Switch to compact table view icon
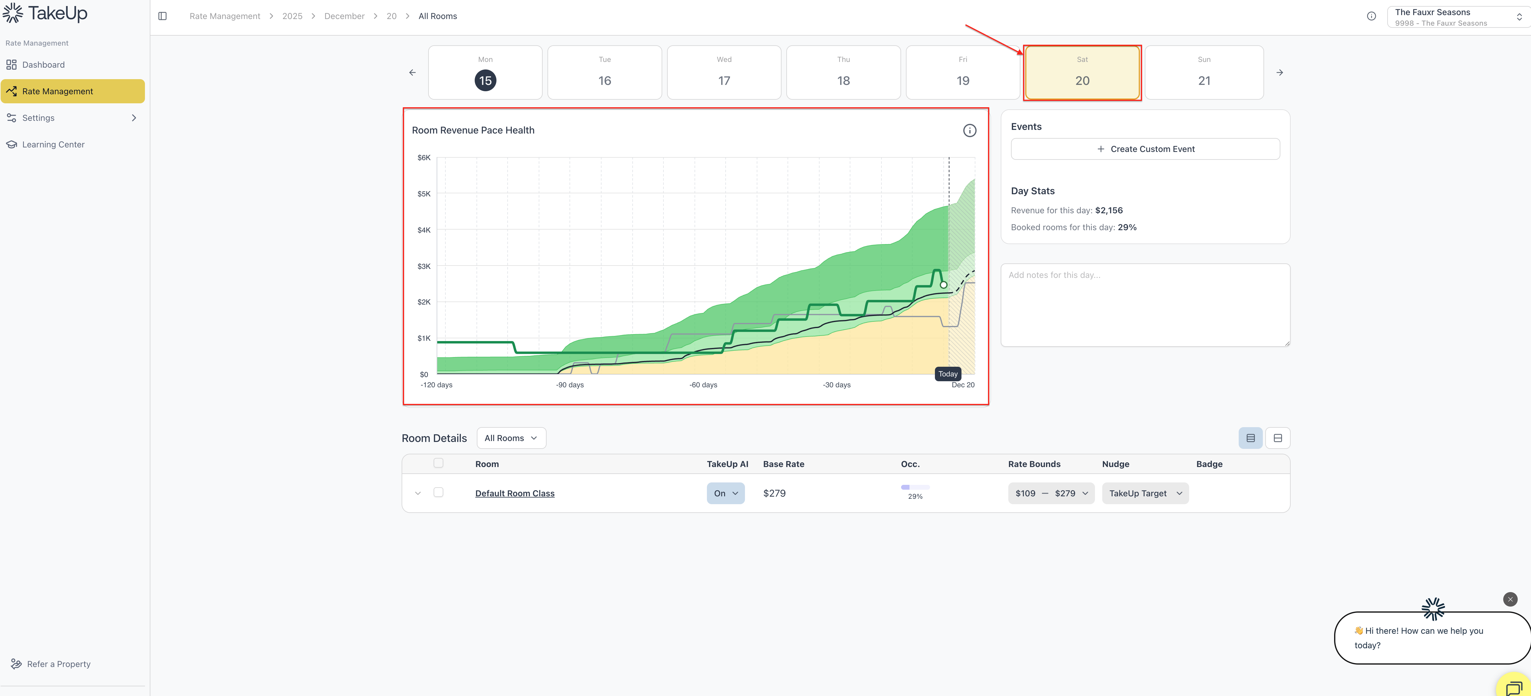 tap(1250, 438)
